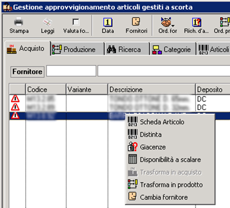Click the Stampa printer icon
The image size is (230, 208).
coord(18,21)
